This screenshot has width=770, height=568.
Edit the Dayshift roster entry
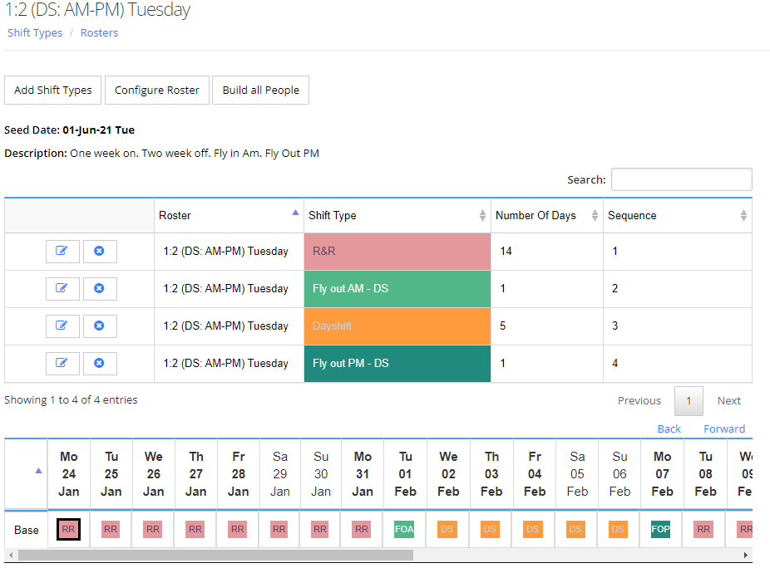click(62, 326)
